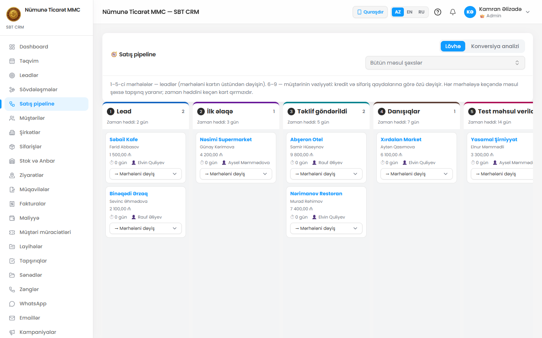Screen dimensions: 542x338
Task: Open the Nərimanov Restoran link
Action: point(316,194)
